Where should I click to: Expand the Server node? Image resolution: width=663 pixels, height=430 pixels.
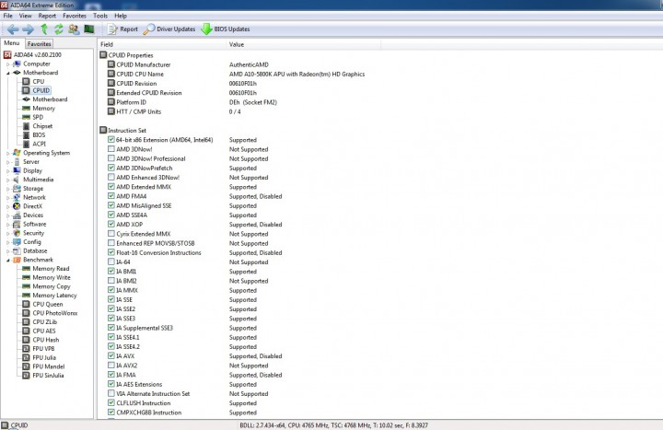pos(7,162)
